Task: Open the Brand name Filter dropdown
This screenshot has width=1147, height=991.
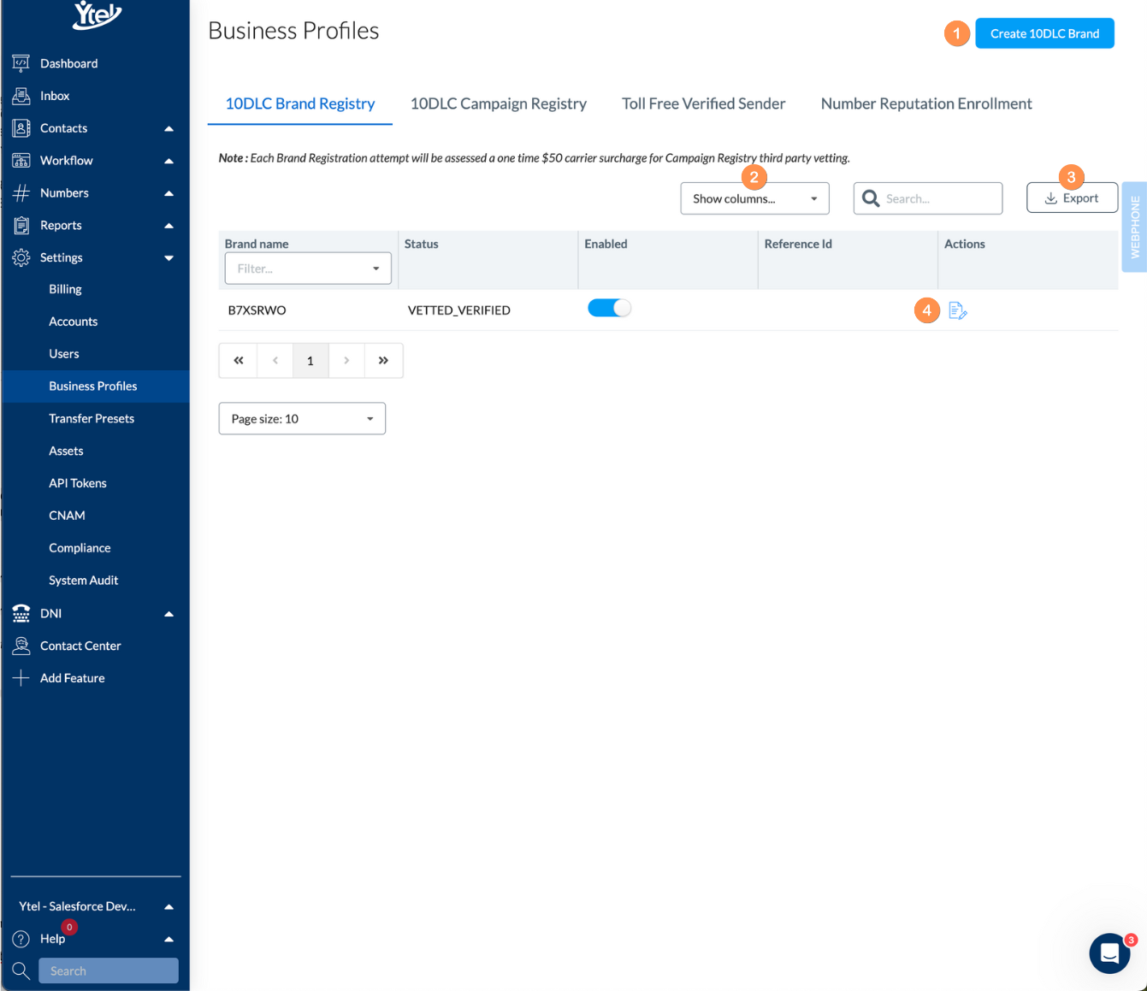Action: click(308, 268)
